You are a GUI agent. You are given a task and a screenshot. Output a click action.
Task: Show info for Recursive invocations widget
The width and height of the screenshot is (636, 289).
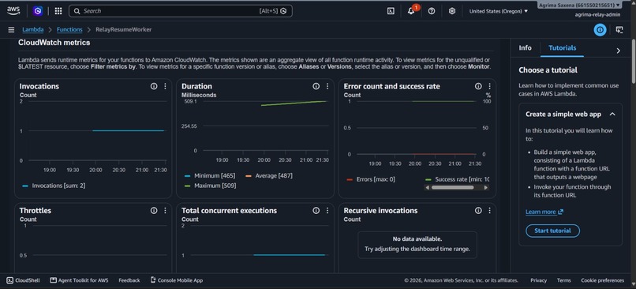(x=478, y=210)
